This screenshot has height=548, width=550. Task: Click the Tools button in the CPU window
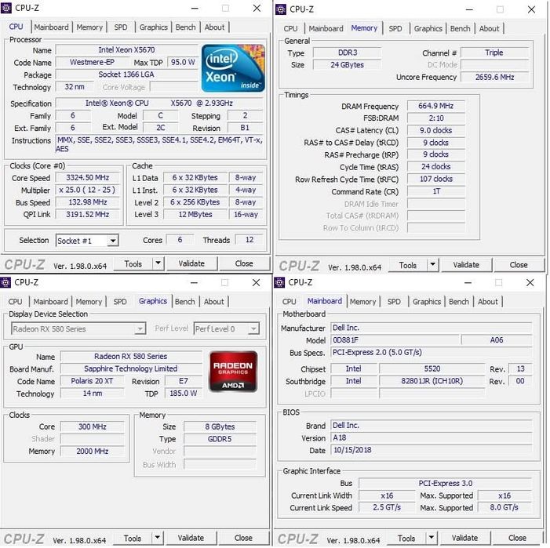pos(133,263)
